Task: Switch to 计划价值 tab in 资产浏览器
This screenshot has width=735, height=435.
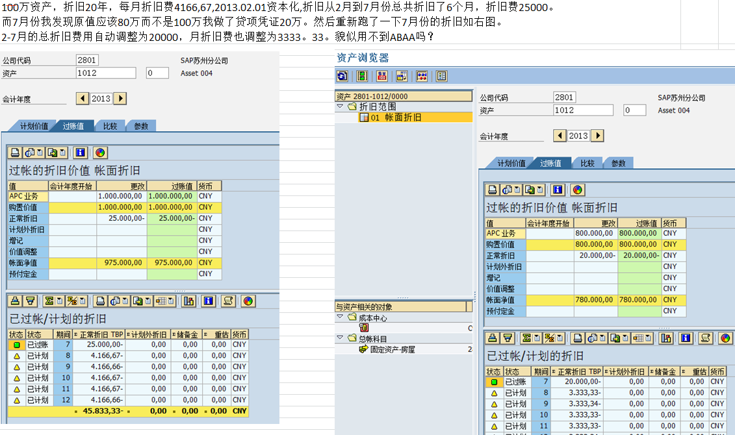Action: click(511, 163)
